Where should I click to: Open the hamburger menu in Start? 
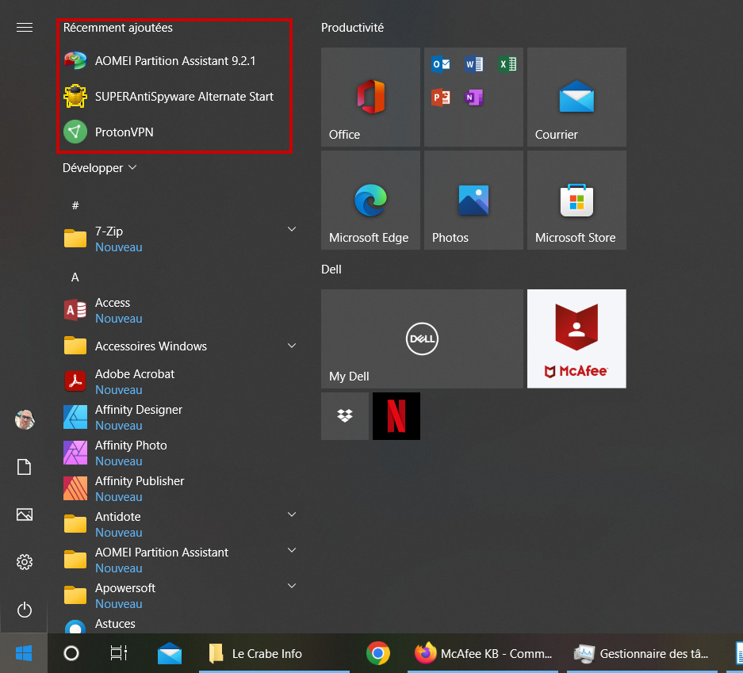pyautogui.click(x=24, y=28)
